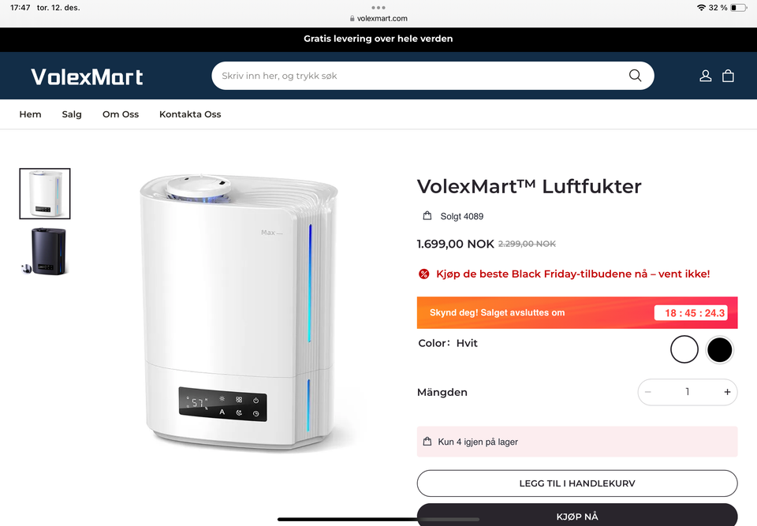Go to Om Oss page
This screenshot has width=757, height=526.
coord(121,114)
